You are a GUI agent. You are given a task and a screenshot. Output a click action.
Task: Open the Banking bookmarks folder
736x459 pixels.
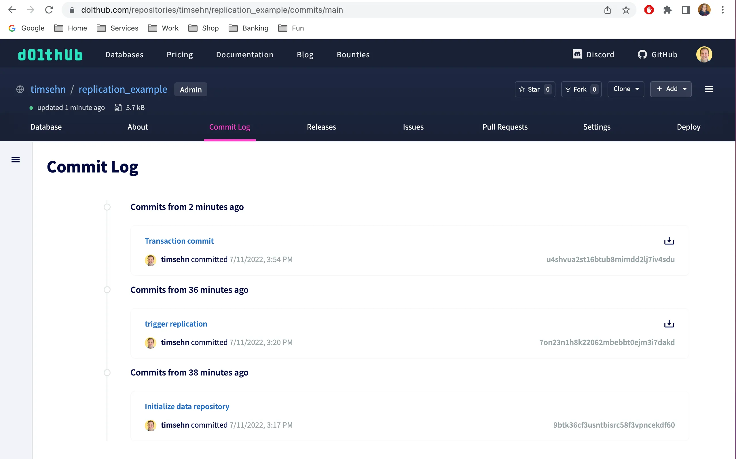click(249, 28)
